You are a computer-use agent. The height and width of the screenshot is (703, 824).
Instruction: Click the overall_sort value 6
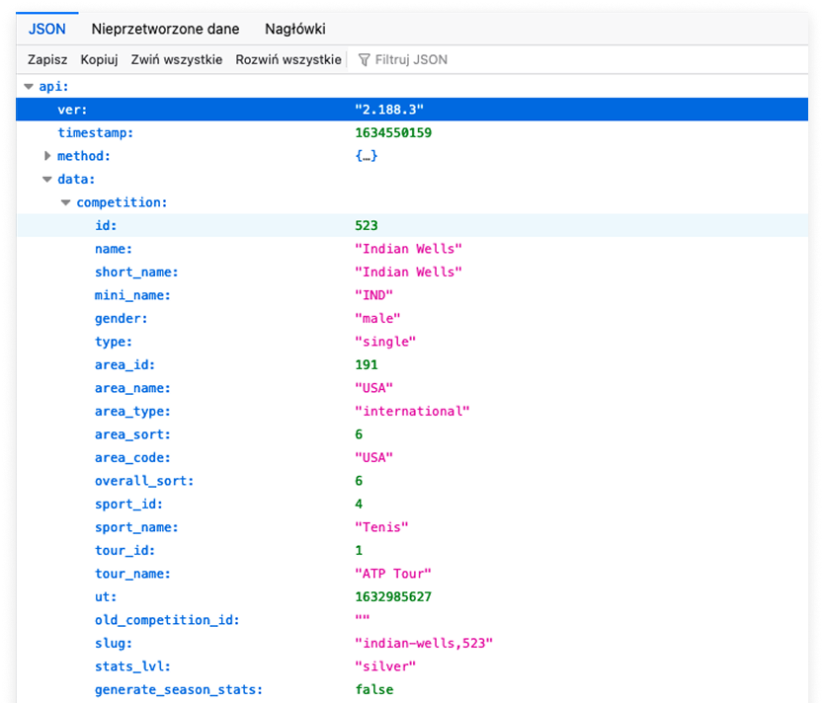coord(359,481)
